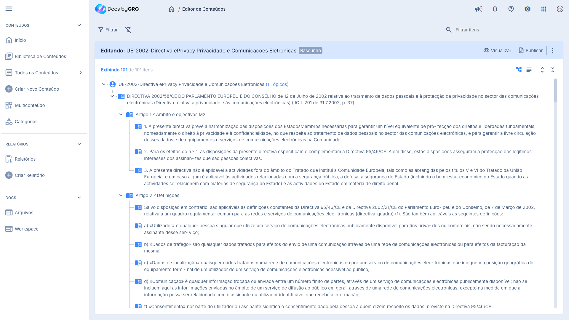Open the apps grid launcher
This screenshot has height=320, width=569.
pyautogui.click(x=544, y=9)
